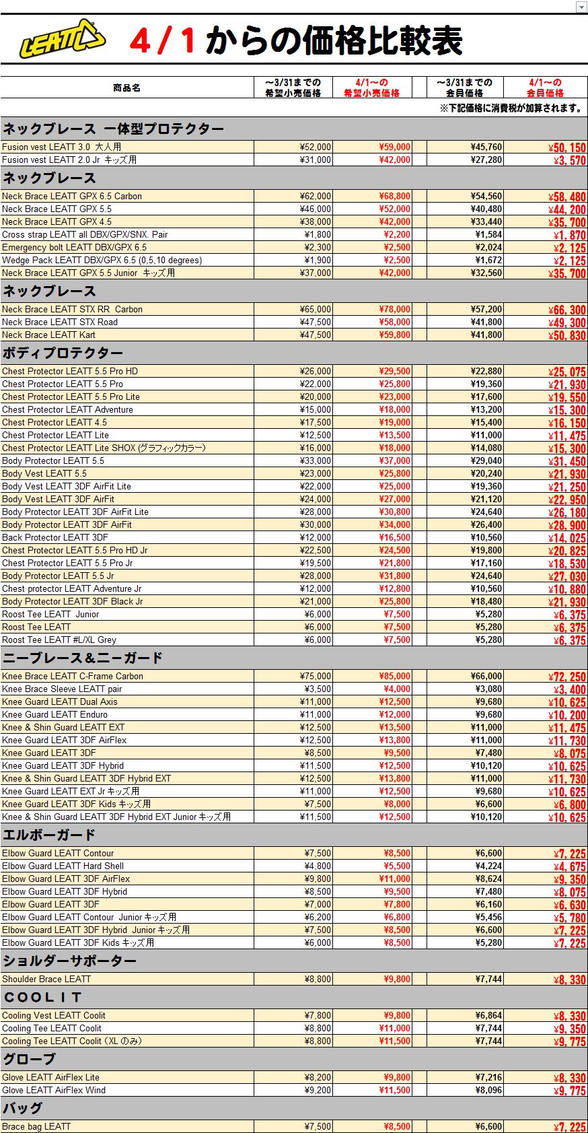Select Body Protector LEATT 3DF Black Jr
This screenshot has height=1133, width=588.
pos(73,602)
